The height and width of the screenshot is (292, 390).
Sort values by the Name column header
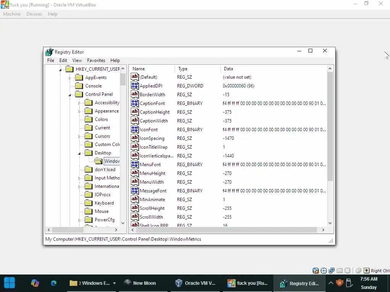(152, 69)
